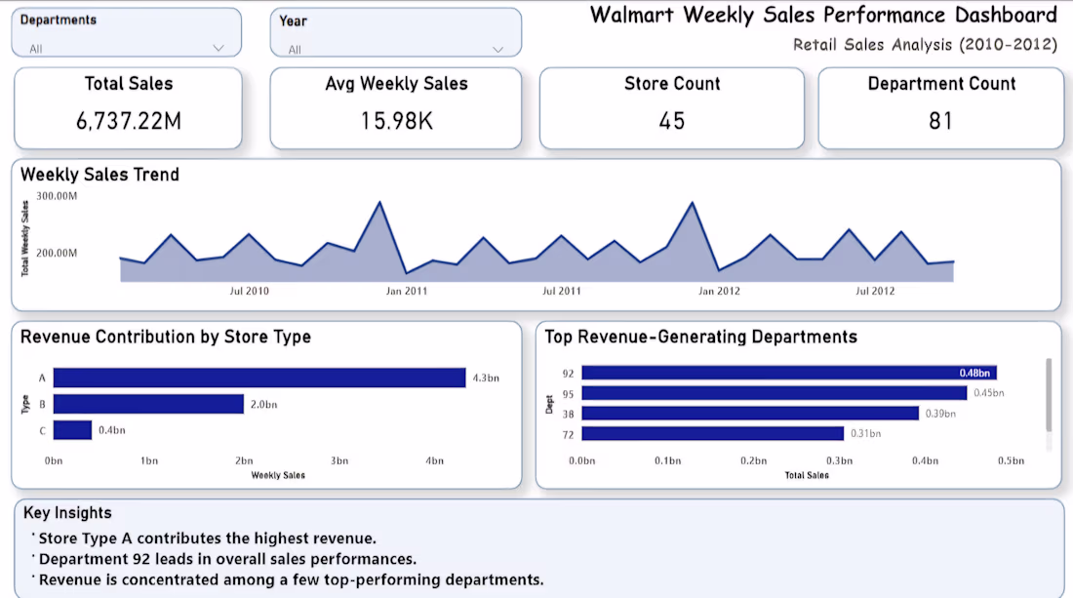Screen dimensions: 1073x598
Task: Select the Store Type C bar
Action: (72, 429)
